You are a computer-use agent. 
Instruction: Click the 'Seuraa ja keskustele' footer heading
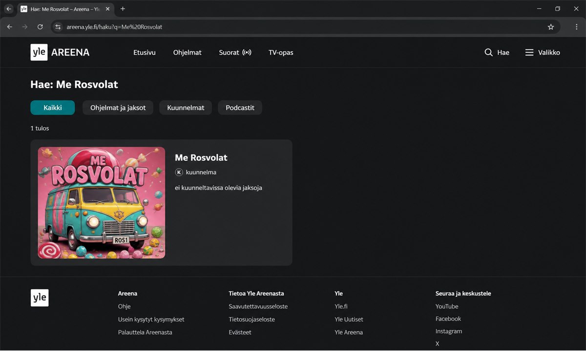pyautogui.click(x=463, y=293)
